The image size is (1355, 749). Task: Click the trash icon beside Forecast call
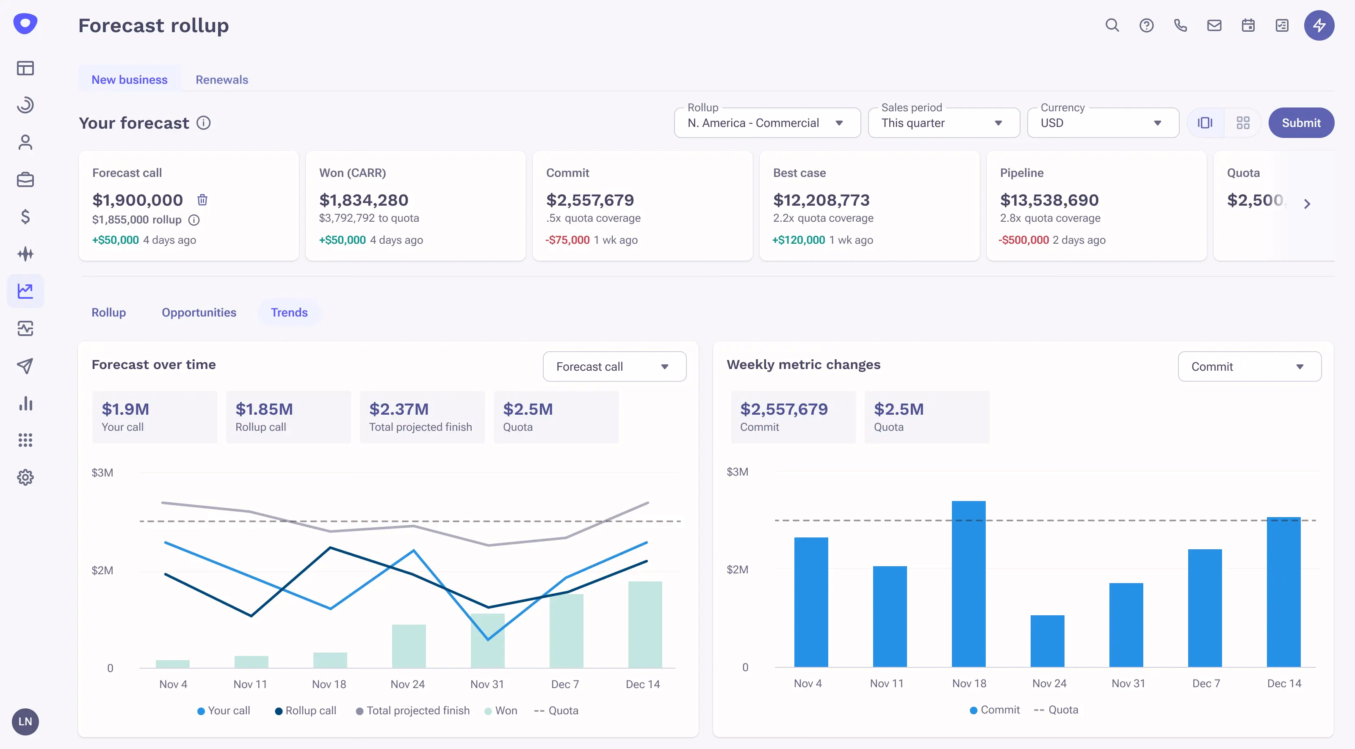(202, 200)
